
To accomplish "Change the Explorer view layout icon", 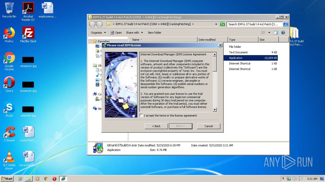I will coord(263,33).
